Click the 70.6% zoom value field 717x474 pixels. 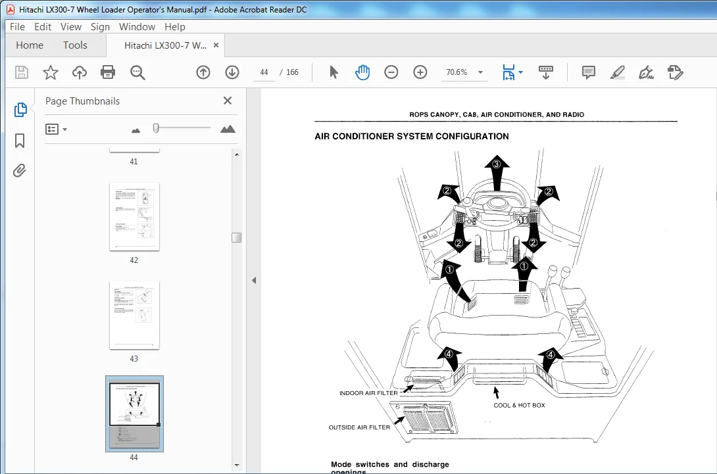pyautogui.click(x=457, y=72)
